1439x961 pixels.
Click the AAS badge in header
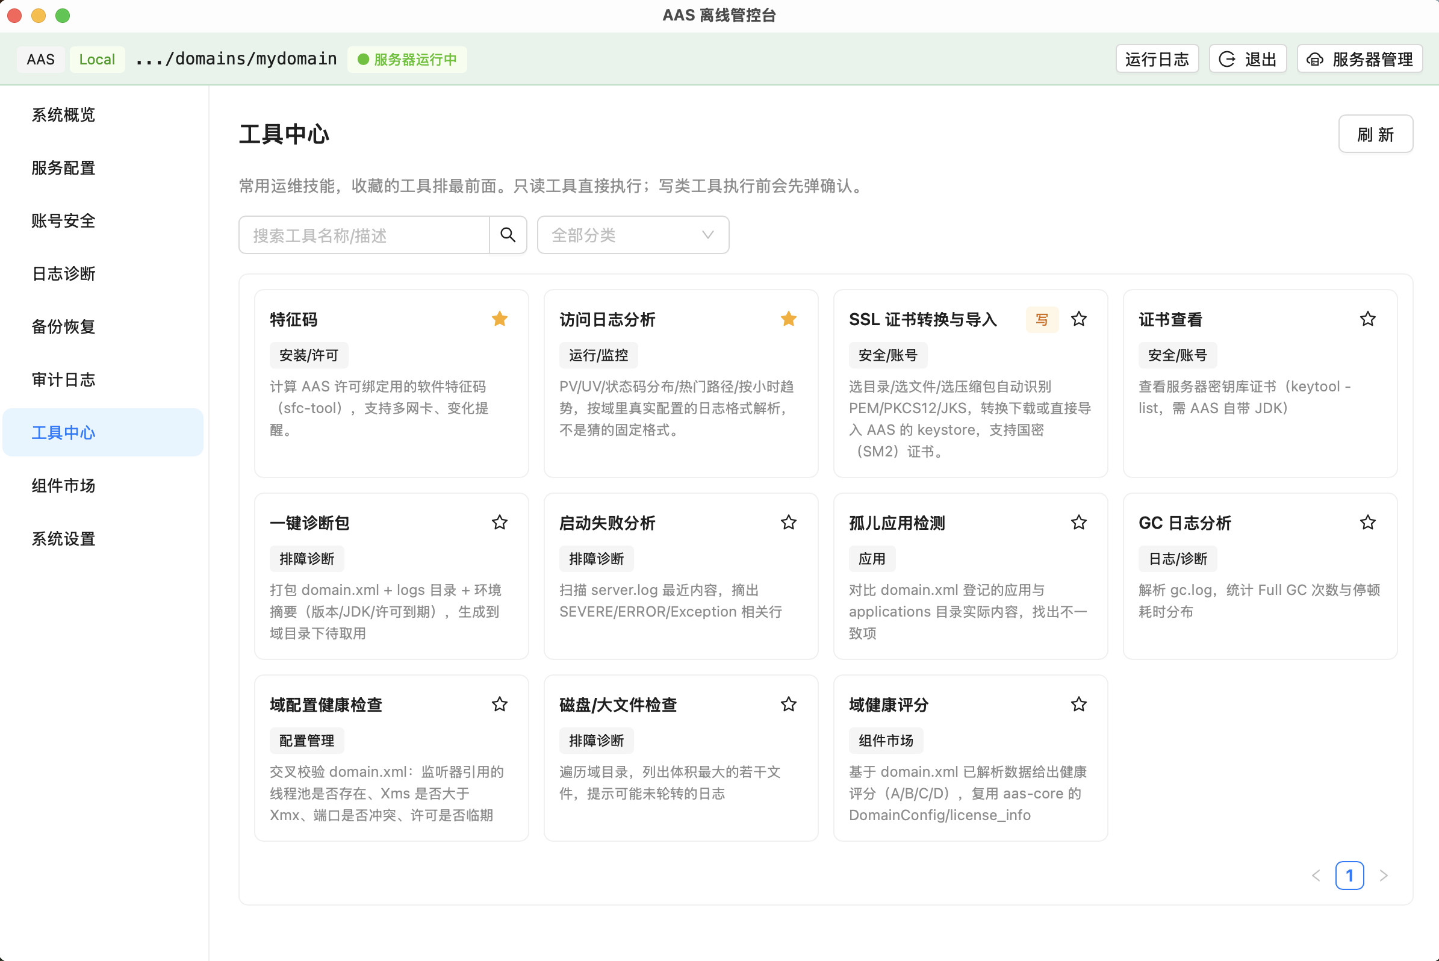[40, 60]
